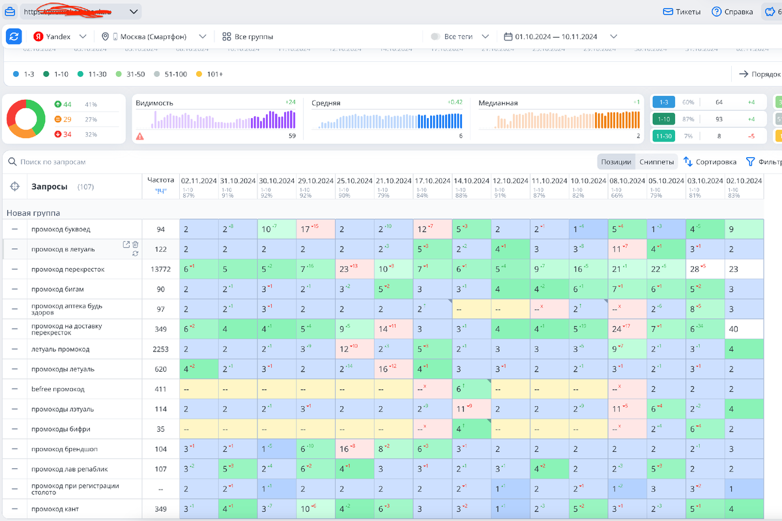Open the Справка help icon

tap(716, 12)
